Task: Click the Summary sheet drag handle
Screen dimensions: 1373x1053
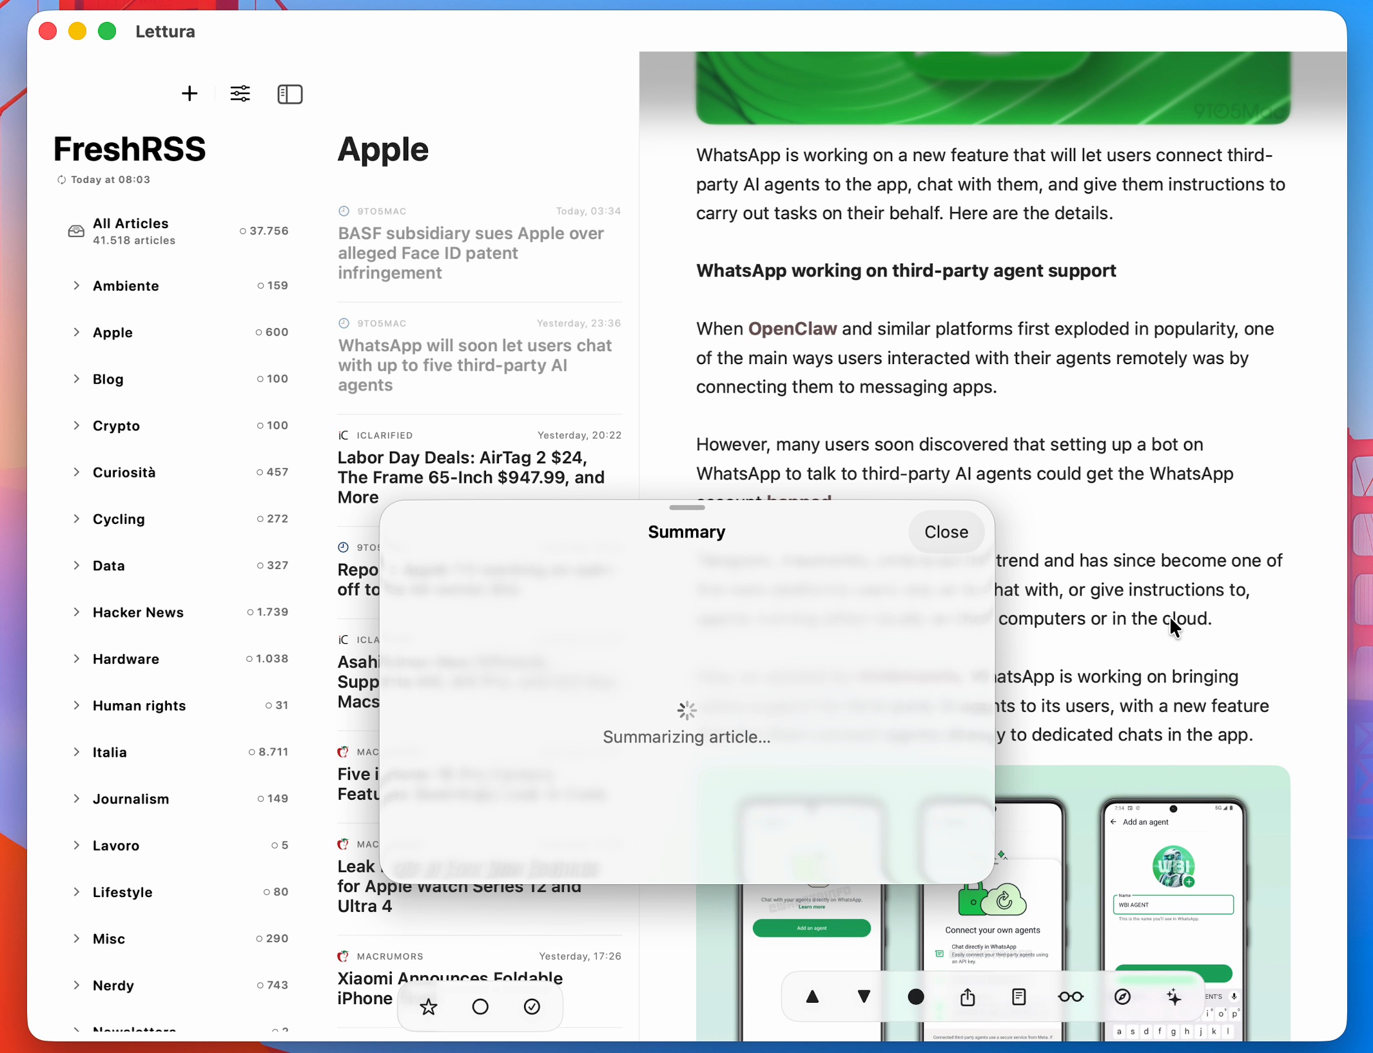Action: pos(687,508)
